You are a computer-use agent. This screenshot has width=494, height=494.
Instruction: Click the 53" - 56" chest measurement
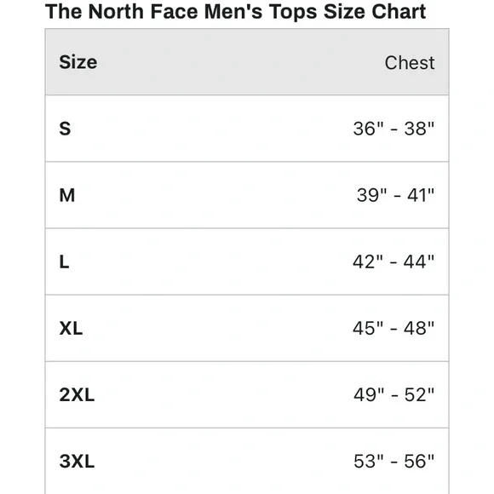click(x=394, y=462)
